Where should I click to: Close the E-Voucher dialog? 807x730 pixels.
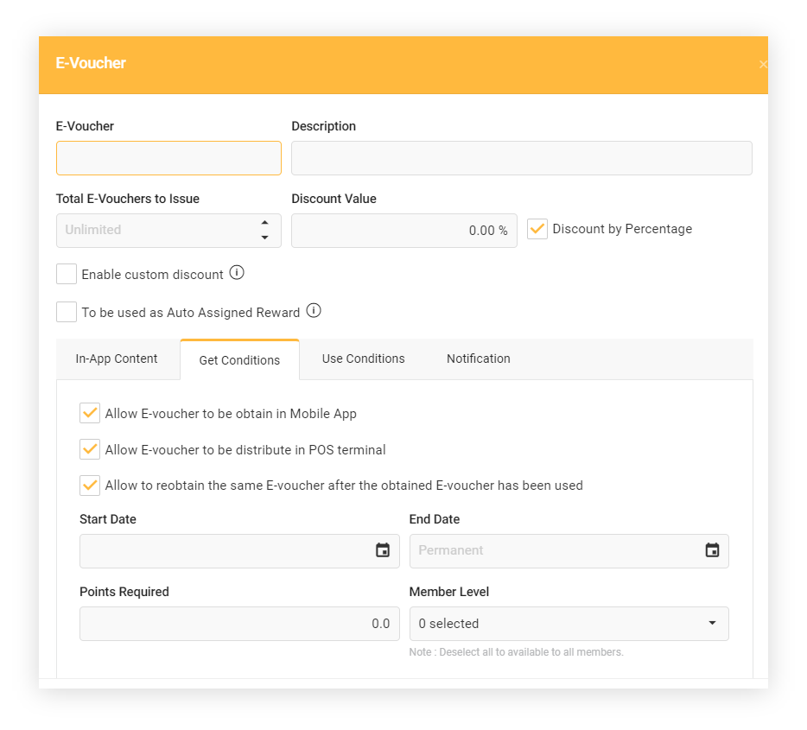point(763,64)
